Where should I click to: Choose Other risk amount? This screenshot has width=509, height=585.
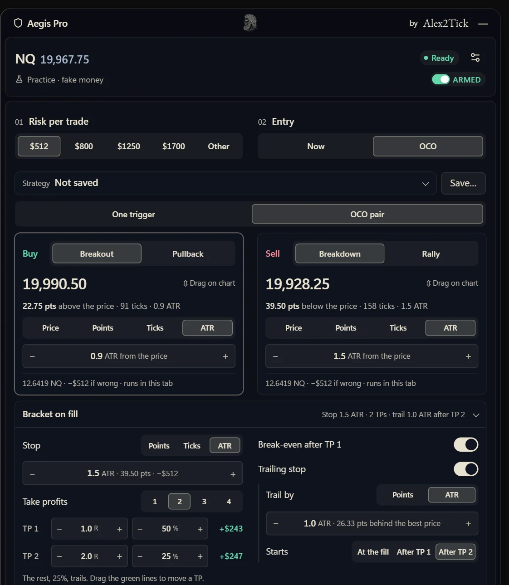(219, 146)
